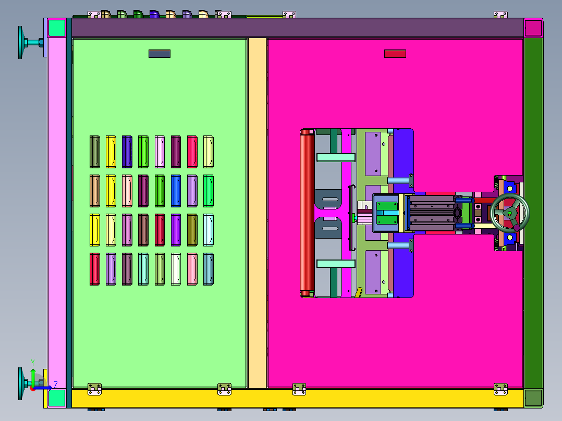The width and height of the screenshot is (562, 421).
Task: Select the purple top frame beam
Action: tap(298, 28)
